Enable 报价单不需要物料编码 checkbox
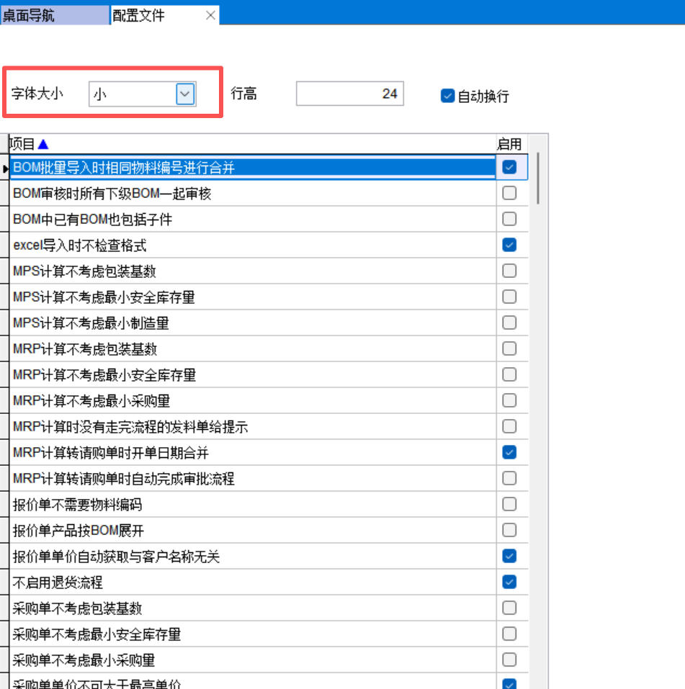 tap(509, 504)
